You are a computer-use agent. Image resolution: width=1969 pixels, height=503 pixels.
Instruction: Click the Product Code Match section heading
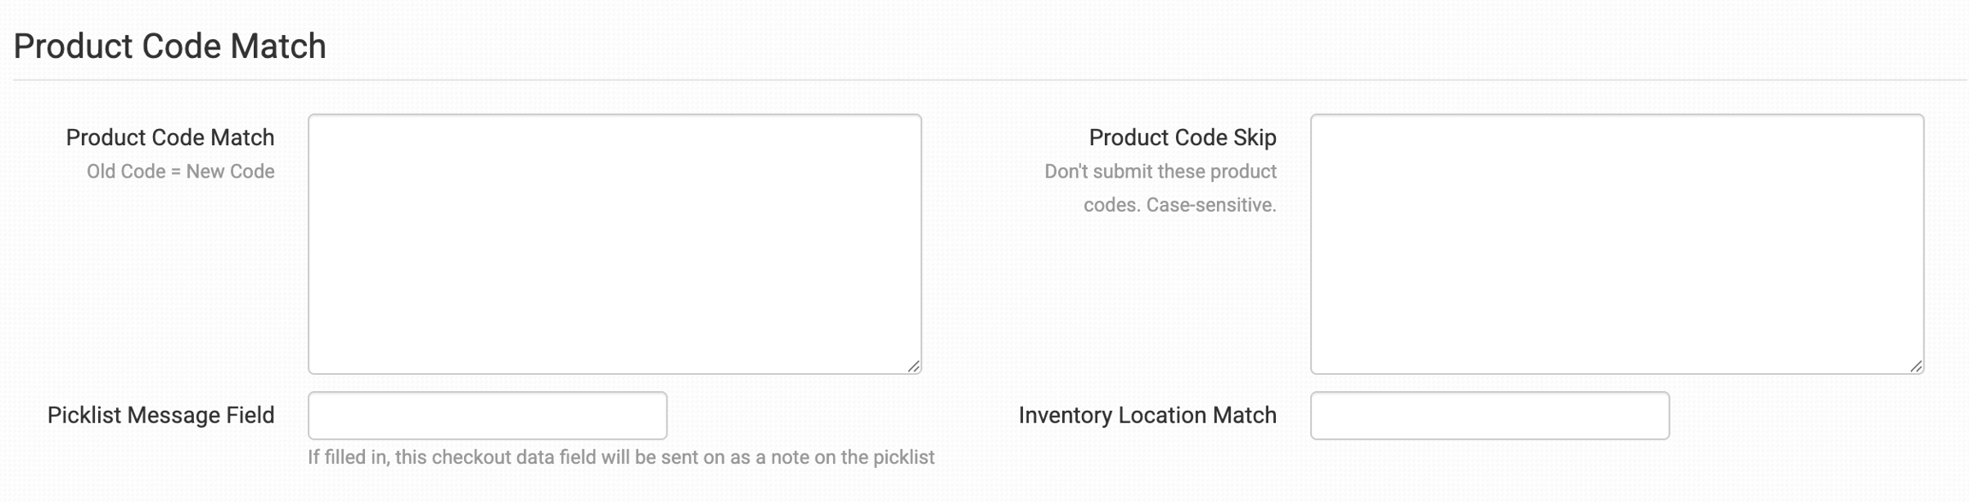(x=170, y=46)
